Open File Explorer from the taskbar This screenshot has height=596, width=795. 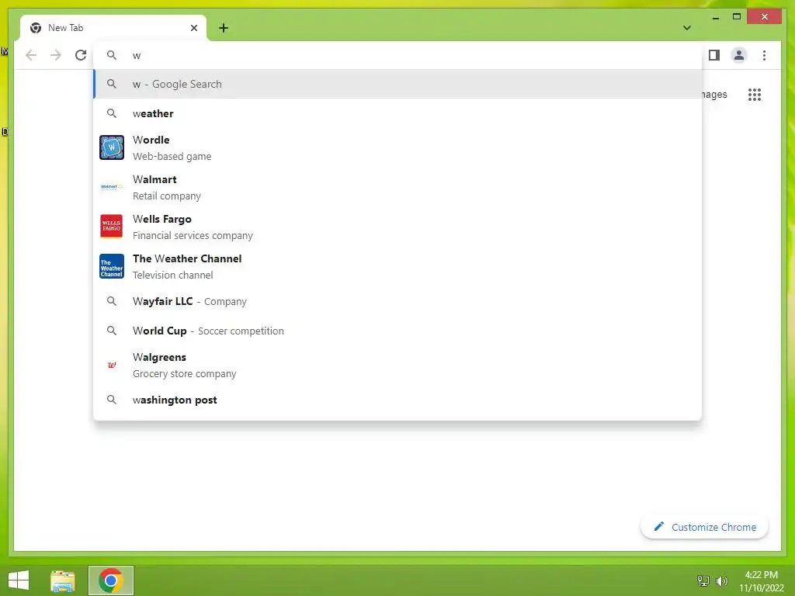(63, 580)
